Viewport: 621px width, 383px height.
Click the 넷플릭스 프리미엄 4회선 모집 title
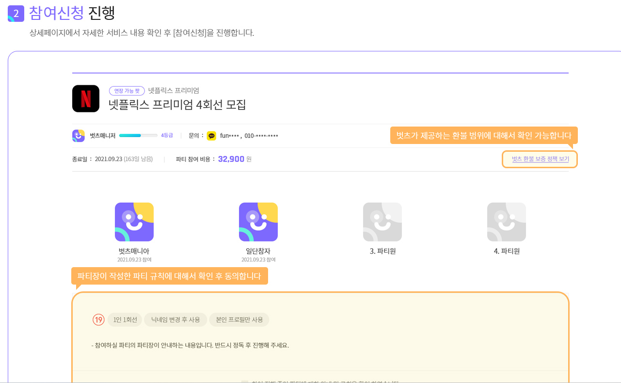[x=177, y=104]
